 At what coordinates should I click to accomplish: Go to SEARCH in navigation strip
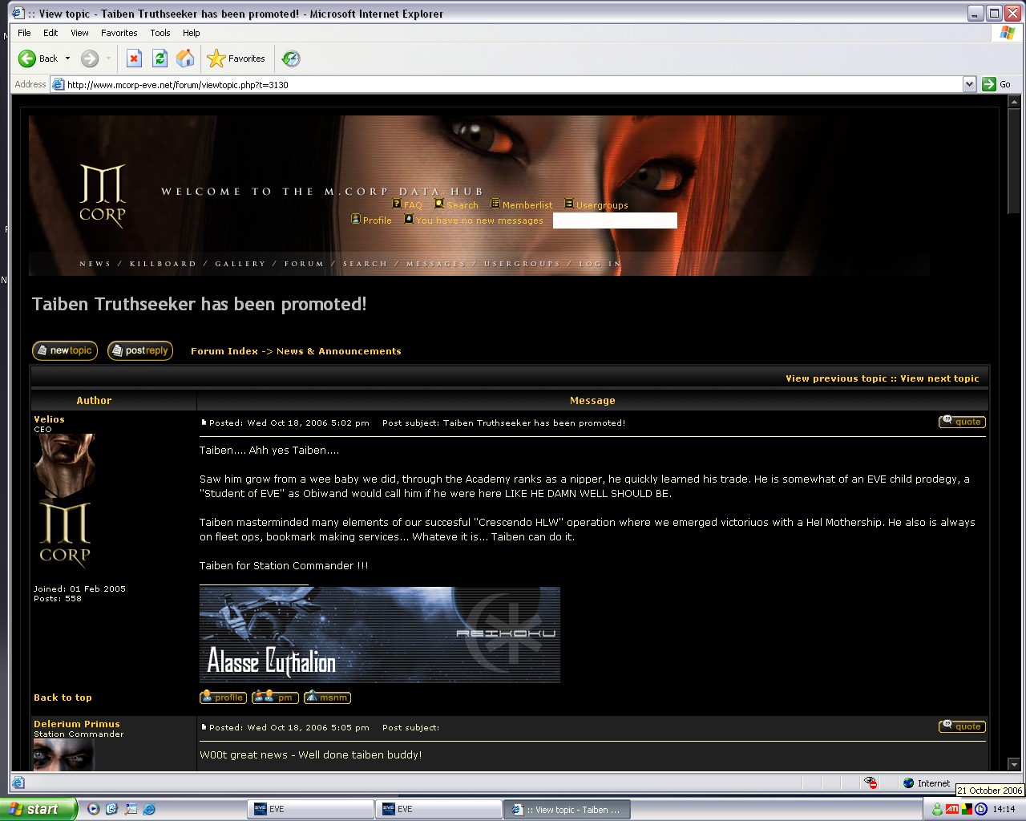click(365, 264)
